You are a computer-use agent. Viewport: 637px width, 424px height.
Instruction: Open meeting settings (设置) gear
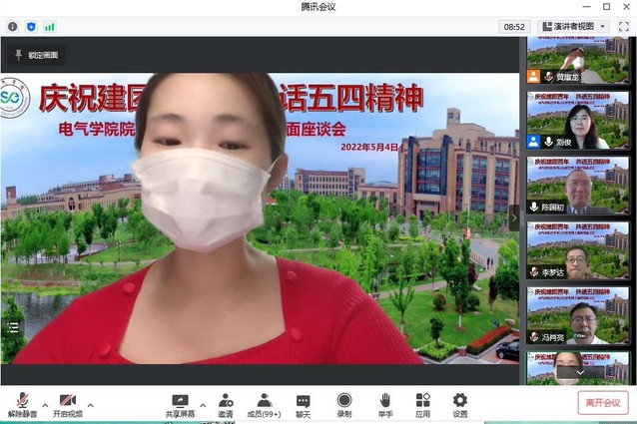(459, 401)
